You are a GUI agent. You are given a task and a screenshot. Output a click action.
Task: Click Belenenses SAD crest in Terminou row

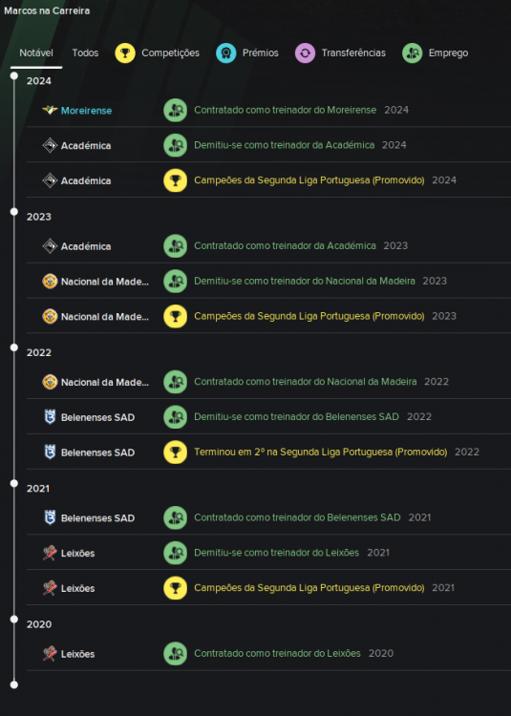click(x=50, y=453)
